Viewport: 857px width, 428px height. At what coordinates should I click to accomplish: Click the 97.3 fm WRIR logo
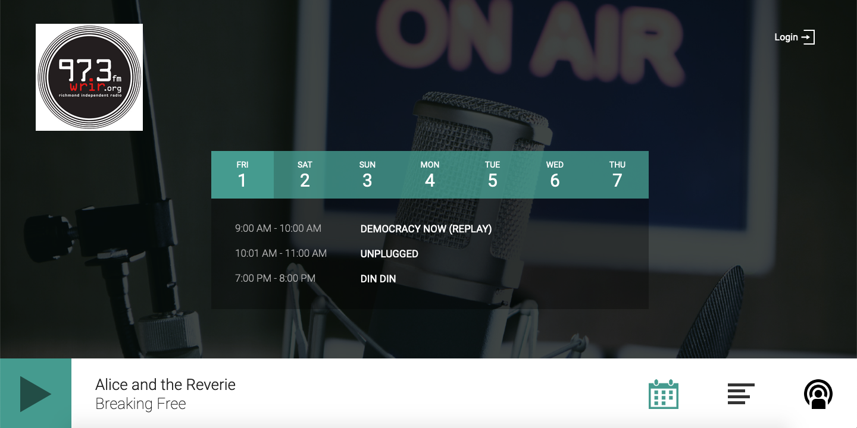point(89,77)
